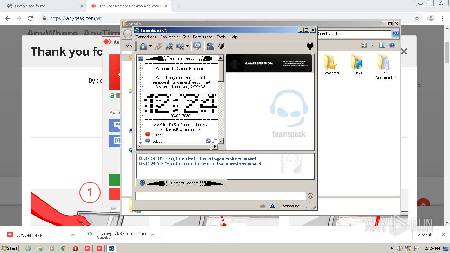Screen dimensions: 450x253
Task: Open the Favorites folder in admin window
Action: click(x=330, y=65)
